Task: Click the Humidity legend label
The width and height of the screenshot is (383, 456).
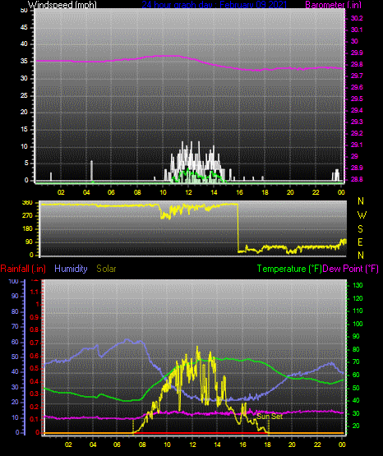Action: 71,269
